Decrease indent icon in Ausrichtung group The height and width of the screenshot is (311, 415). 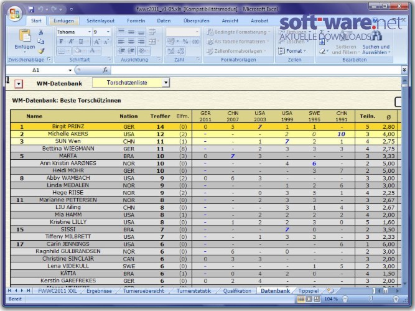coord(121,50)
